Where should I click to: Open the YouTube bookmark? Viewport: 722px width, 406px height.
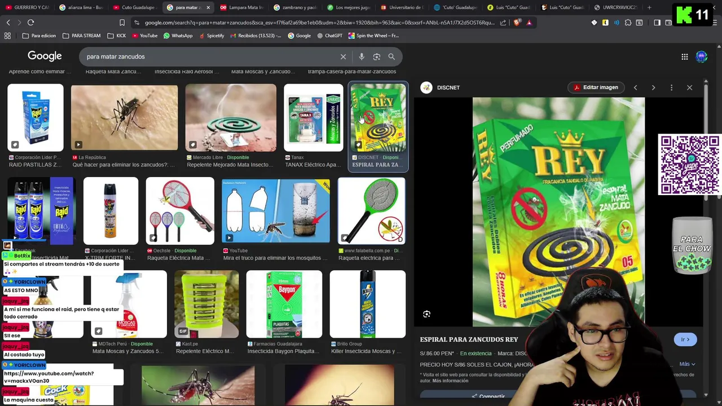[x=144, y=36]
